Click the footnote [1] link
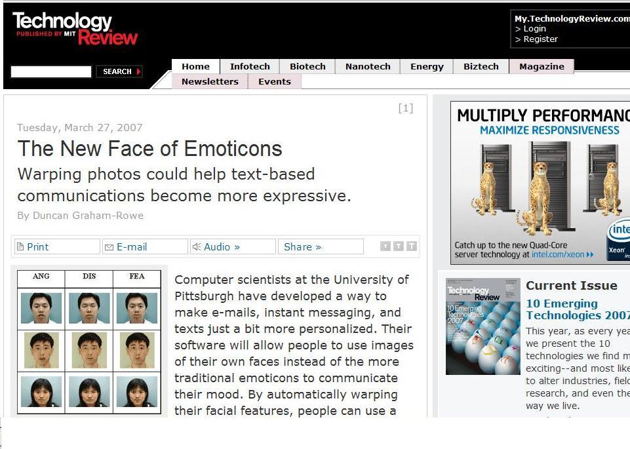630x449 pixels. pos(406,108)
